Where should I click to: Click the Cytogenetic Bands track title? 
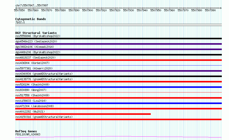31,19
